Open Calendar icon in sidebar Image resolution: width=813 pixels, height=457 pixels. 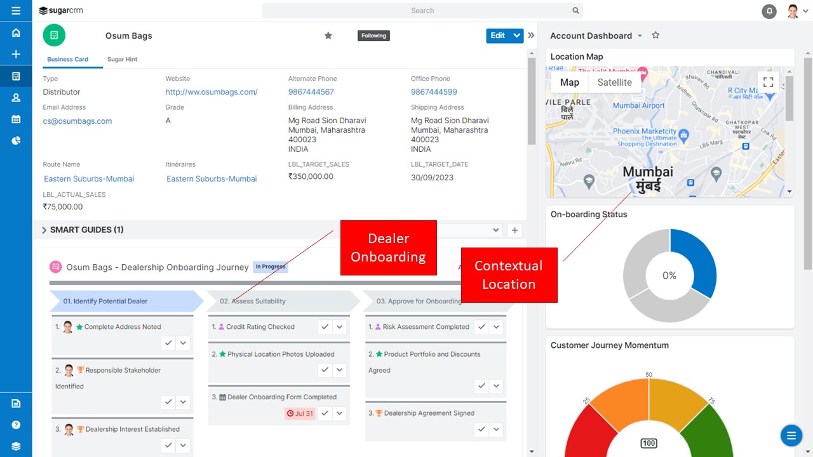pyautogui.click(x=16, y=119)
